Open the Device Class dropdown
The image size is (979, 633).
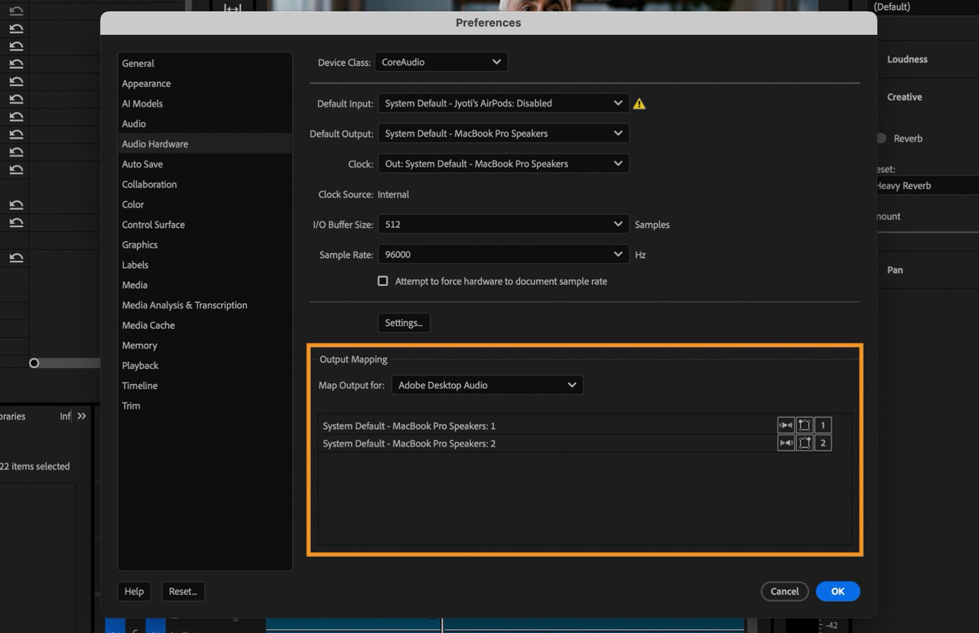coord(441,62)
